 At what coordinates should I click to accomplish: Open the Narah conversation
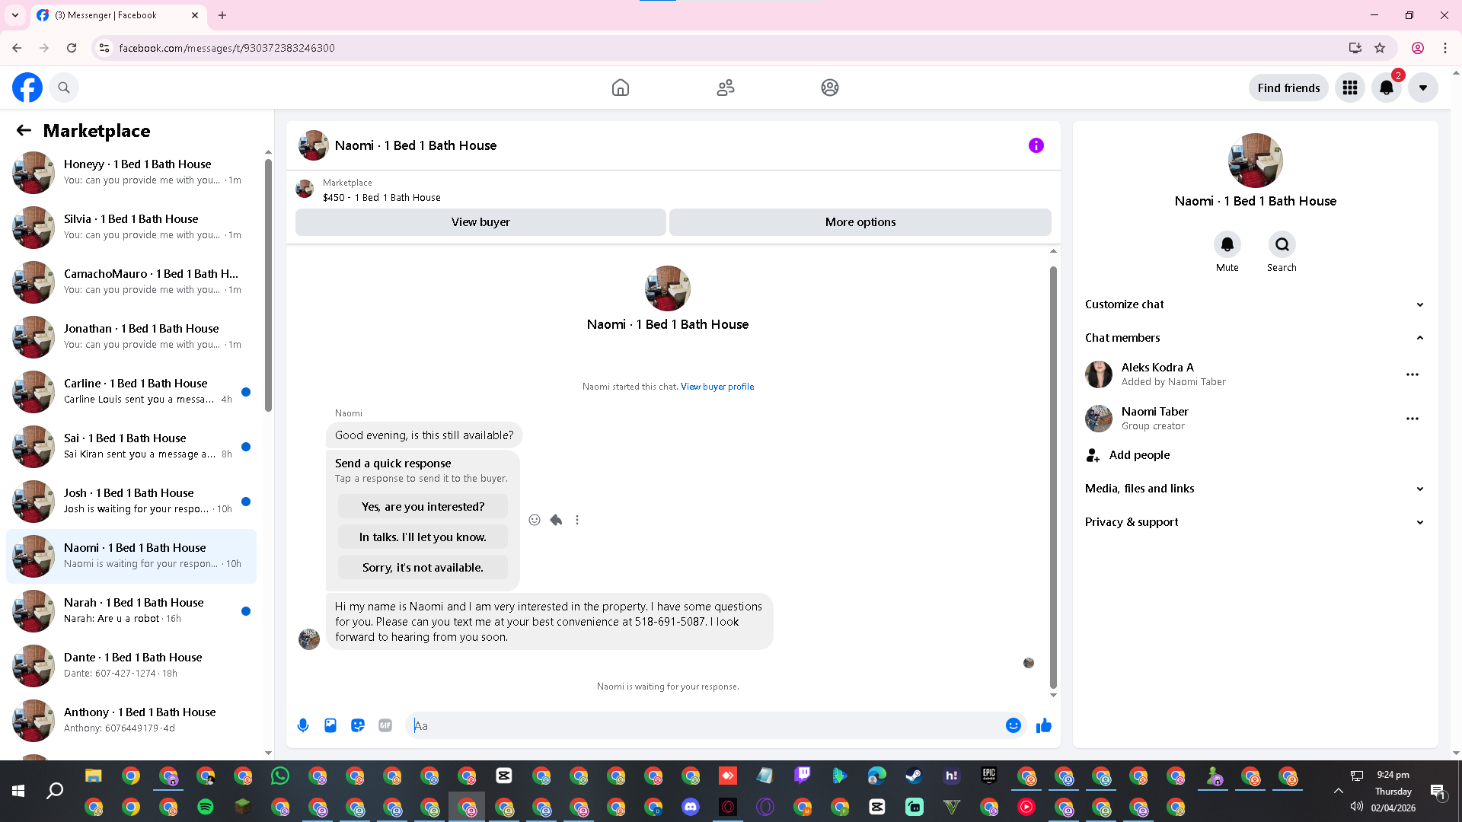[131, 611]
